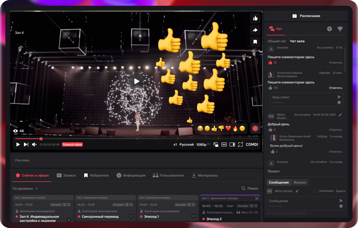This screenshot has width=358, height=228.
Task: Open the Расписание schedule button
Action: point(306,16)
